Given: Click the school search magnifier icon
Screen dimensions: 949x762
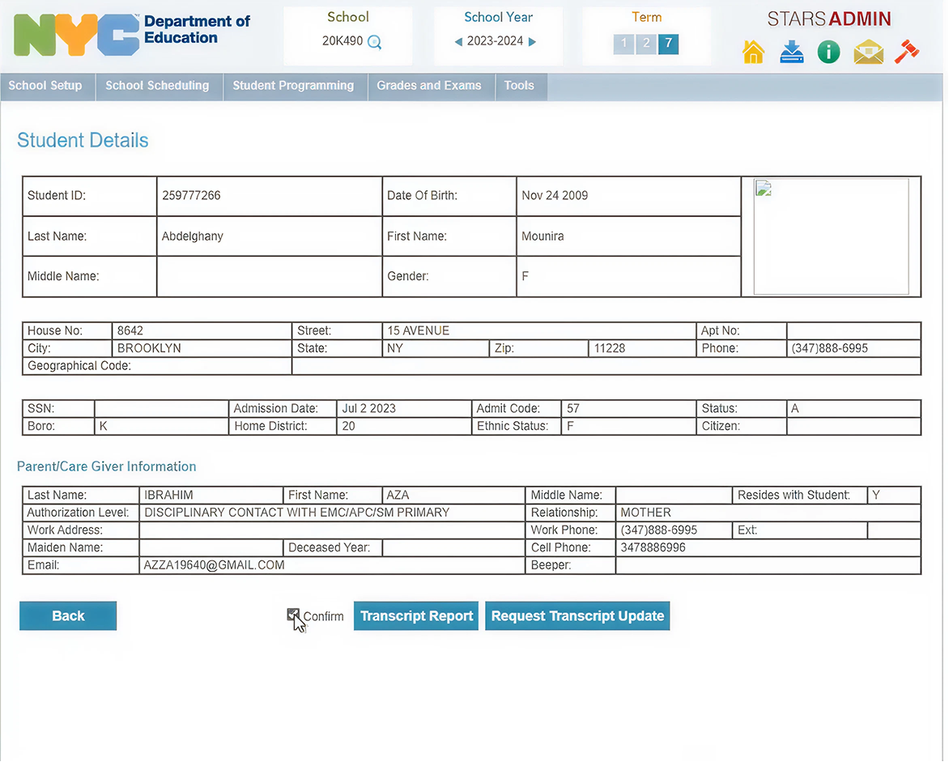Looking at the screenshot, I should [374, 42].
